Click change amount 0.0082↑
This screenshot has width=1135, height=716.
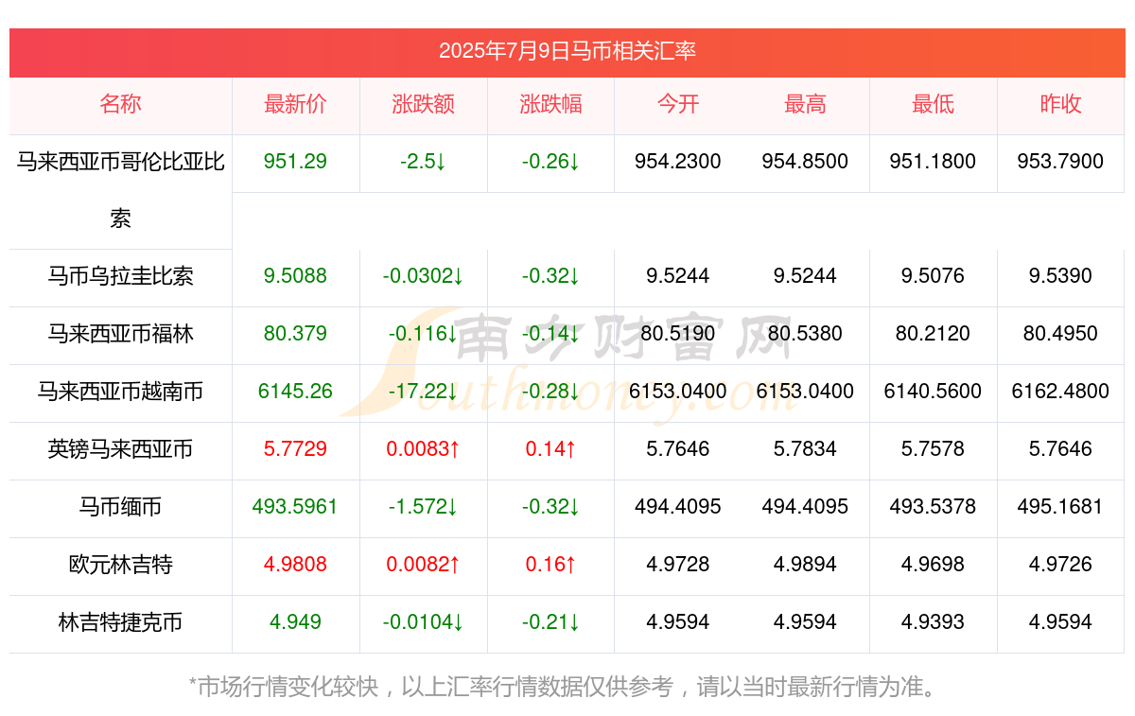pos(424,565)
